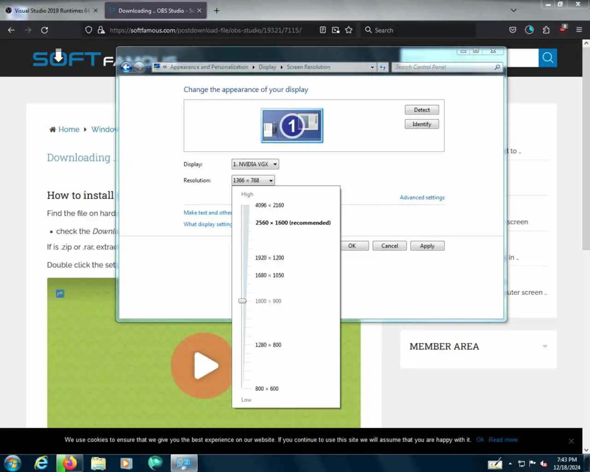
Task: Select 1280 × 800 resolution
Action: (268, 345)
